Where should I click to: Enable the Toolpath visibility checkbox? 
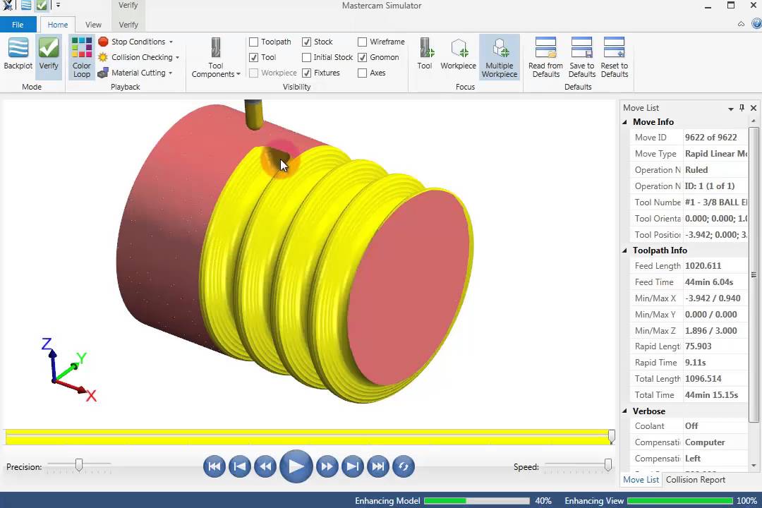254,42
